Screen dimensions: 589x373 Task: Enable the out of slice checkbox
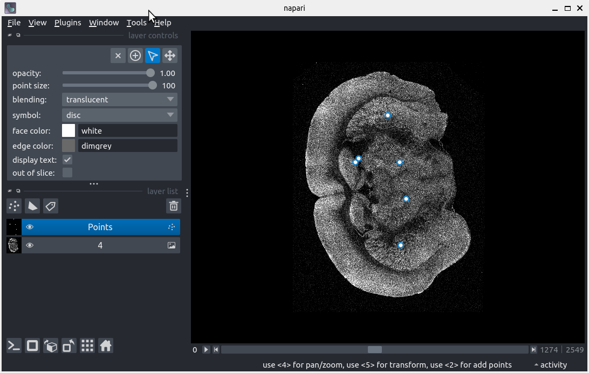[67, 172]
